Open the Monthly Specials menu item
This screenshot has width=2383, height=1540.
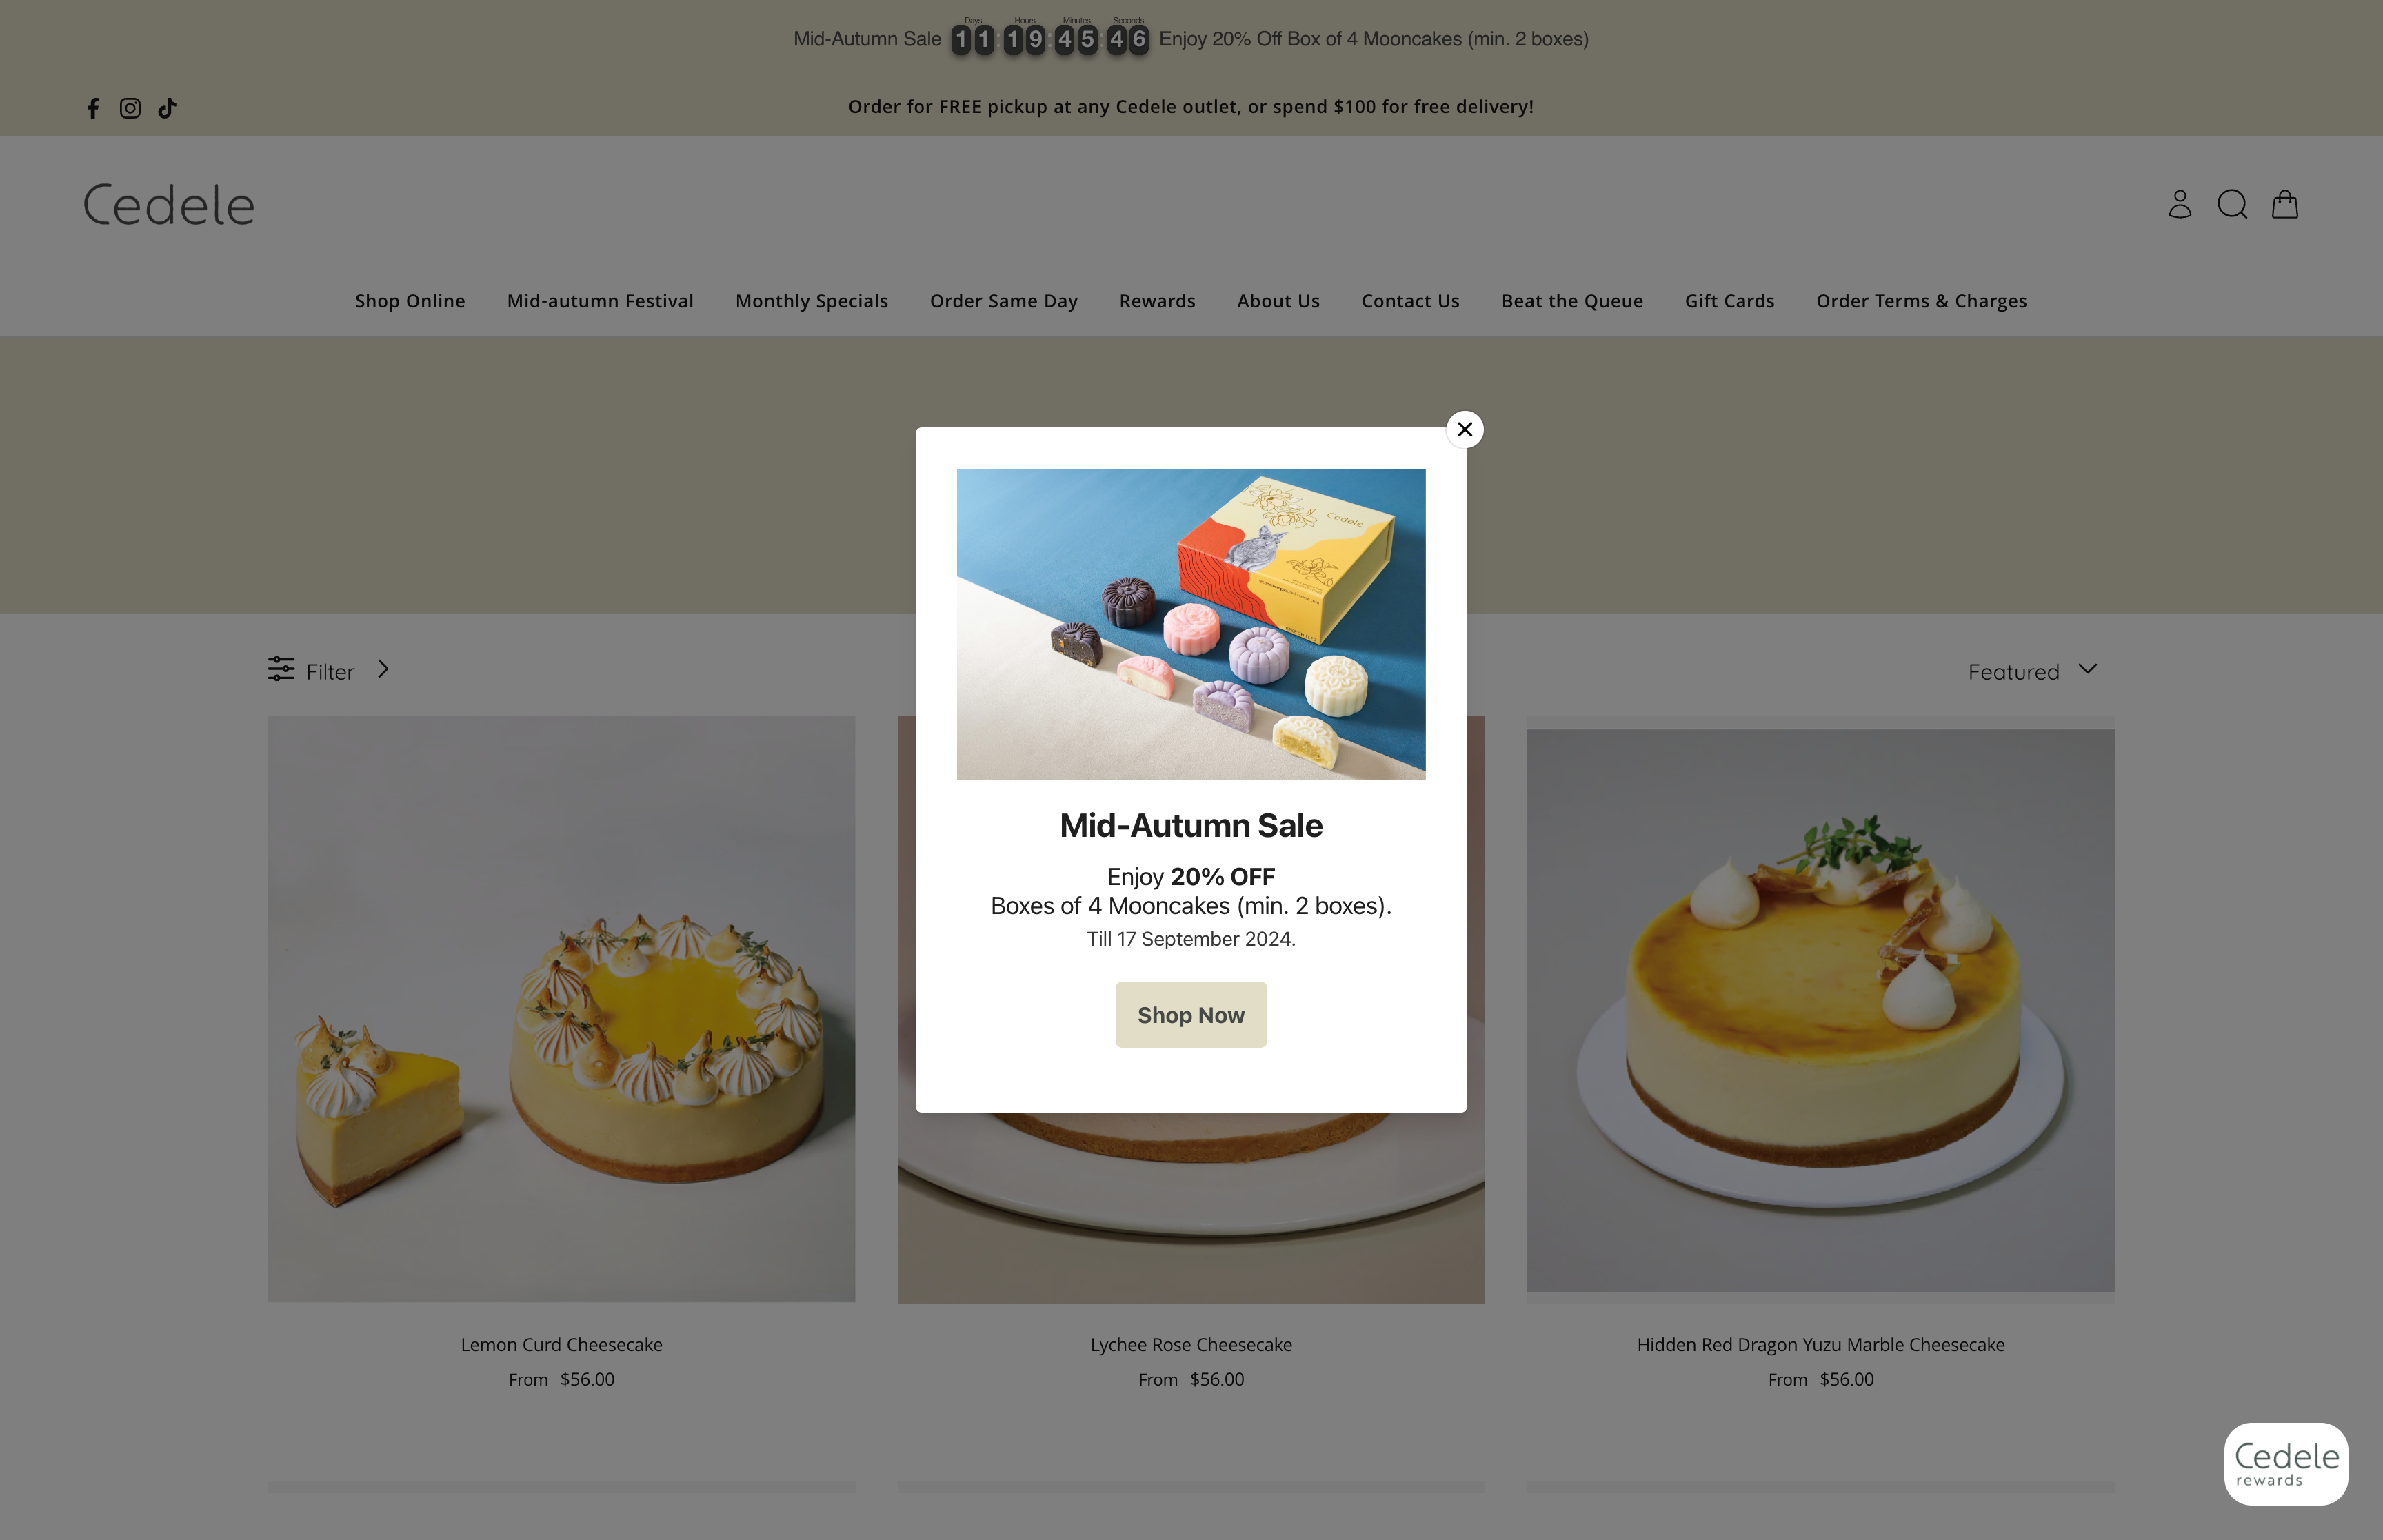pyautogui.click(x=812, y=301)
